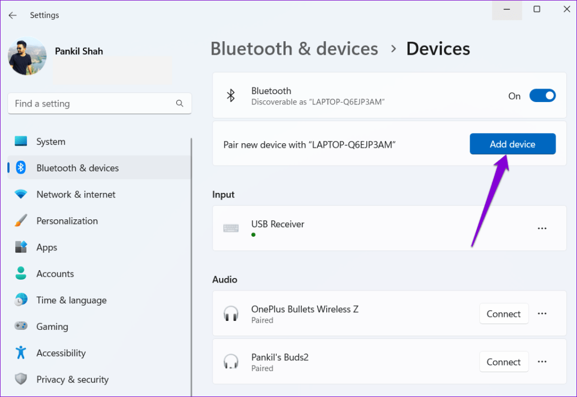Screen dimensions: 577x397
Task: Open options for OnePlus Bullets Wireless Z
Action: point(542,314)
